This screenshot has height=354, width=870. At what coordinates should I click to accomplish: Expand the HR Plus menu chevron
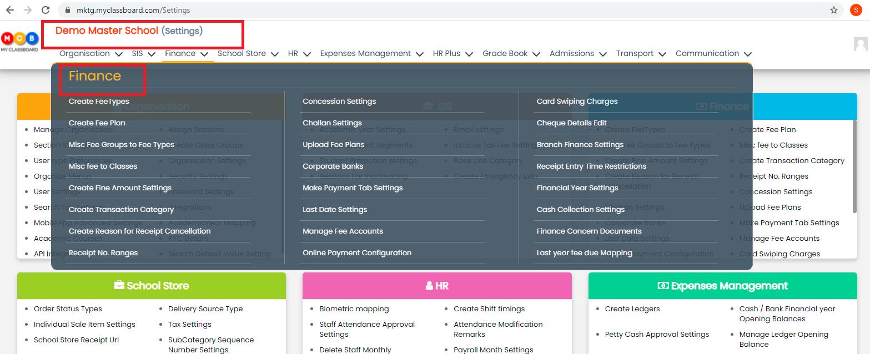[x=469, y=54]
